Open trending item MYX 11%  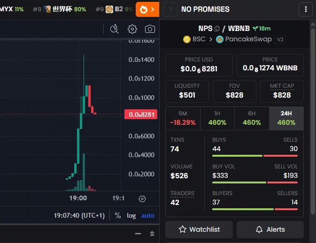pyautogui.click(x=12, y=9)
